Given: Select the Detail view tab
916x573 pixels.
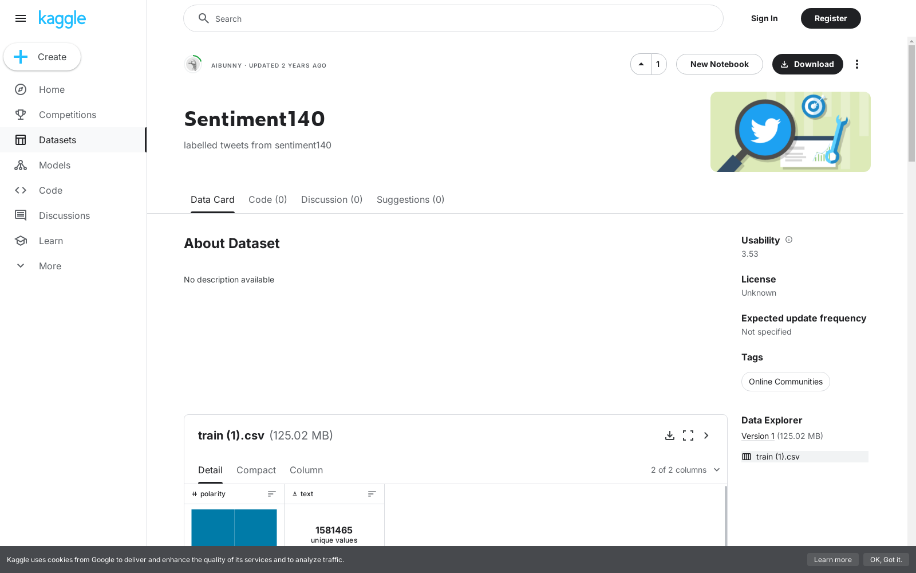Looking at the screenshot, I should pyautogui.click(x=210, y=470).
